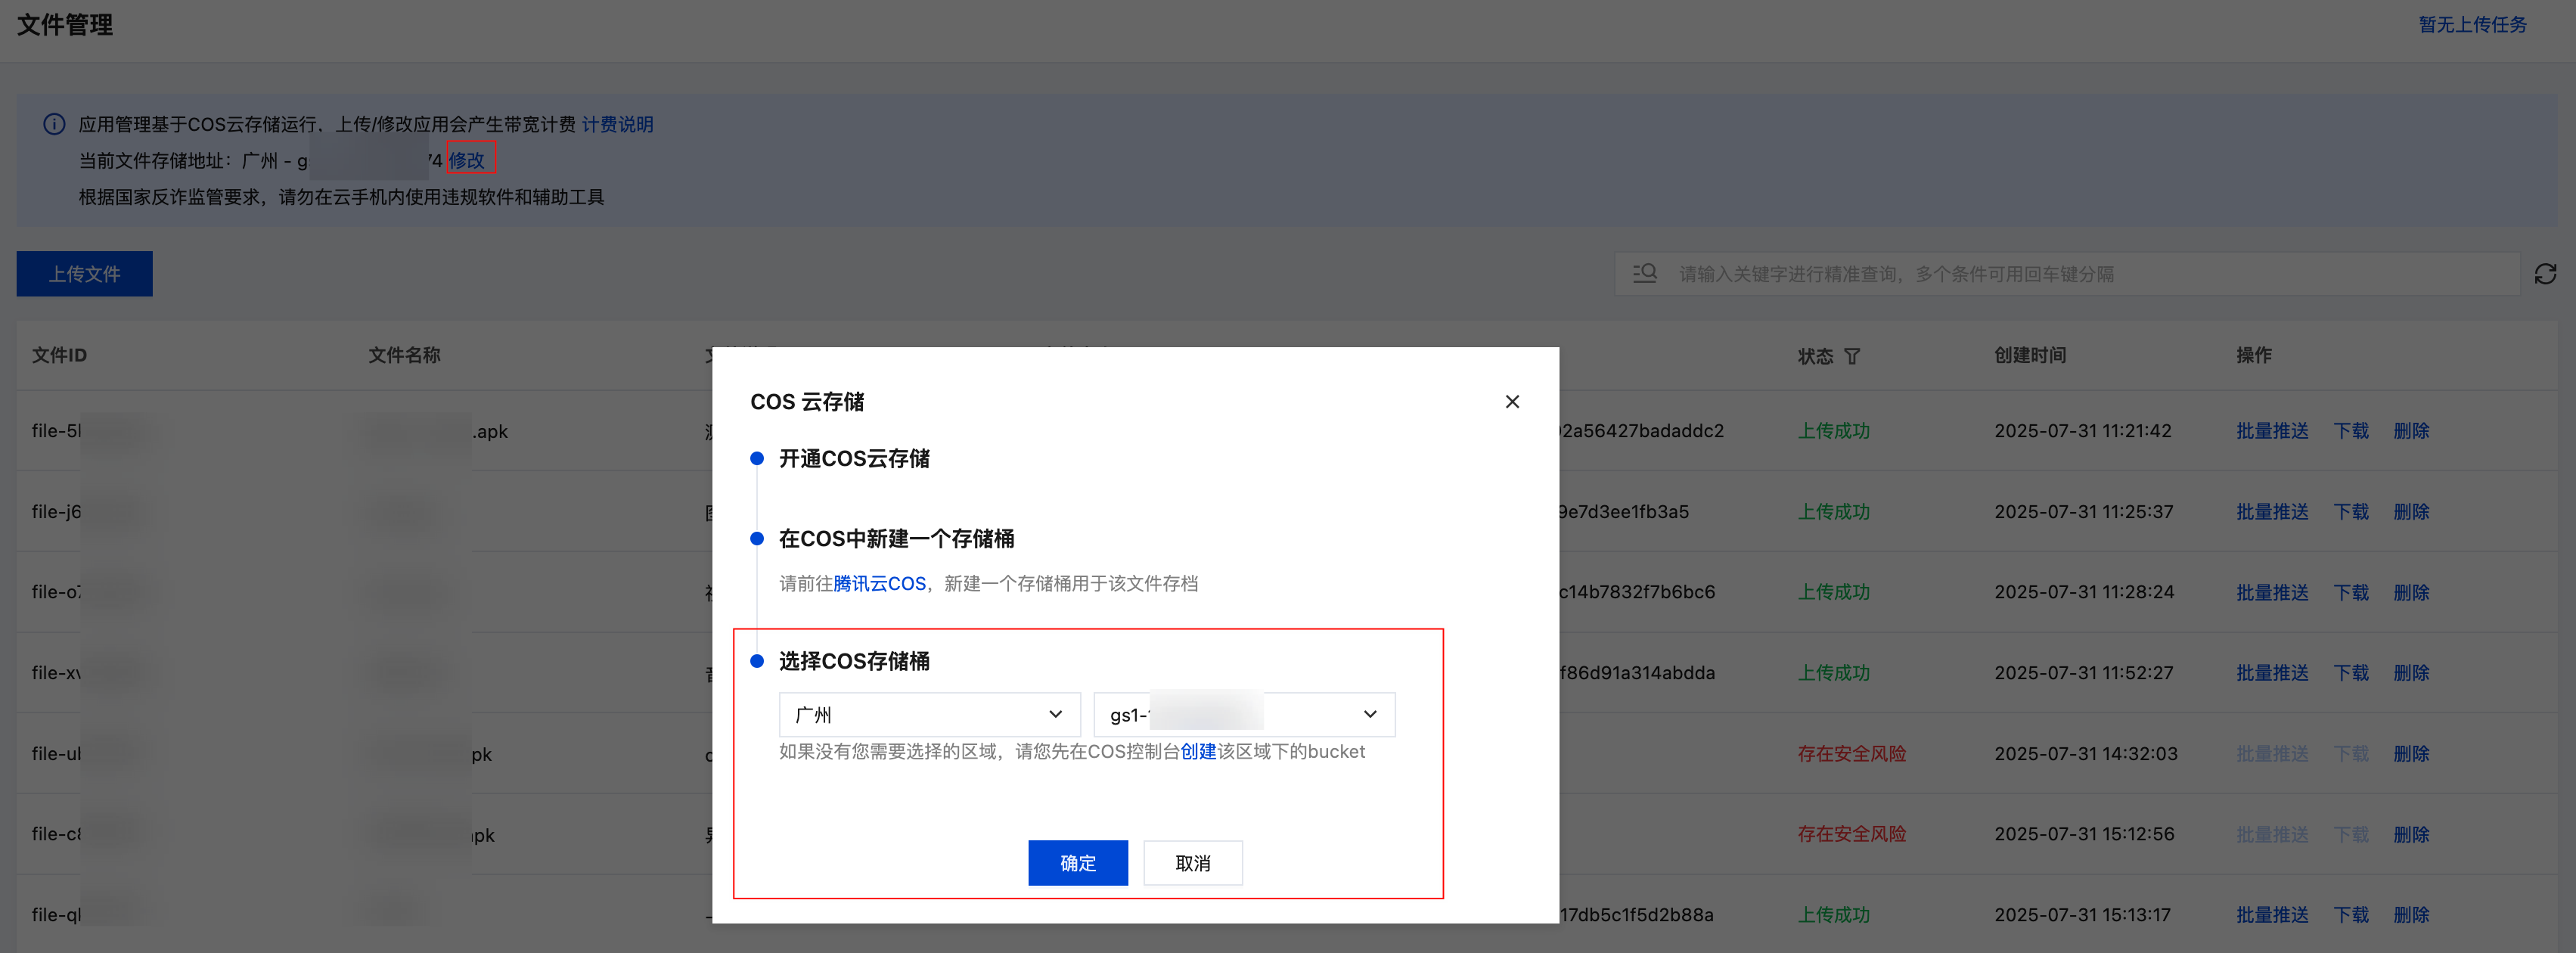Click 批量推送 for the 11:28:24 file

point(2272,592)
